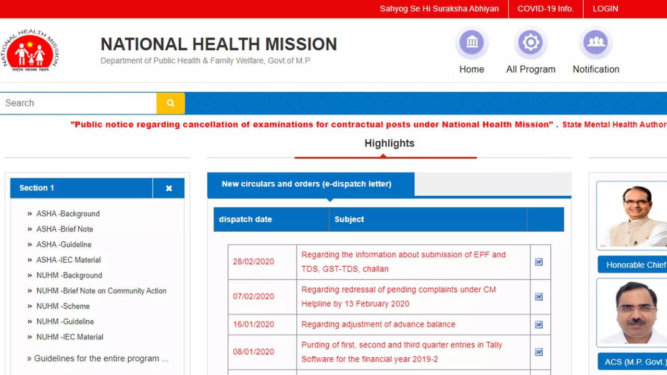
Task: Open public notice about cancellation of examinations
Action: click(312, 124)
